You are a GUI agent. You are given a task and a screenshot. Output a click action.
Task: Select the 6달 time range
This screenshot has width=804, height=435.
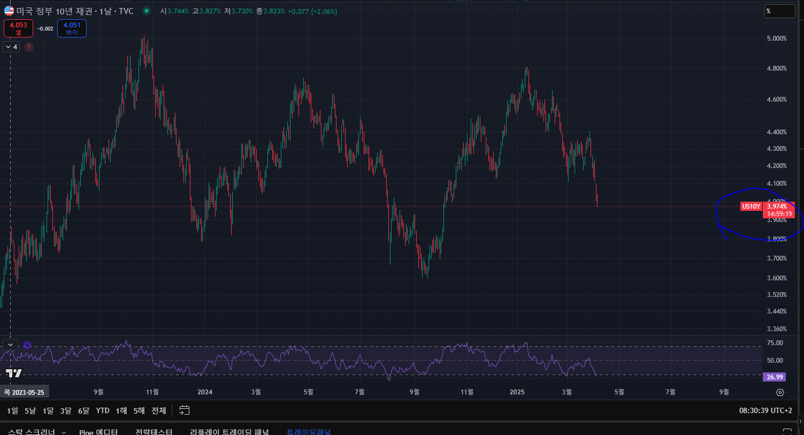[83, 410]
